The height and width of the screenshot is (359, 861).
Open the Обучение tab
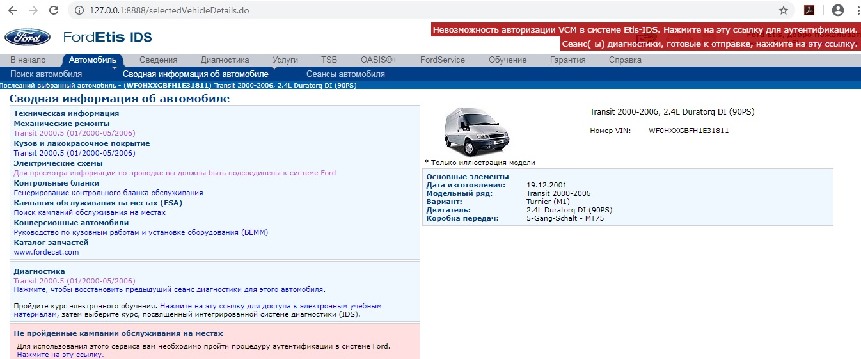click(x=507, y=60)
